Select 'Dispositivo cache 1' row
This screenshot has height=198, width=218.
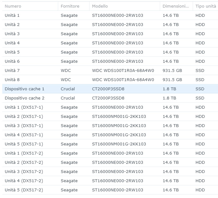point(110,89)
